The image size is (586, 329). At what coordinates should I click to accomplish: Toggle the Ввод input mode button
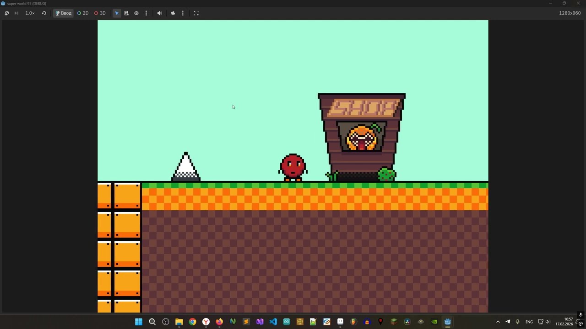tap(63, 13)
